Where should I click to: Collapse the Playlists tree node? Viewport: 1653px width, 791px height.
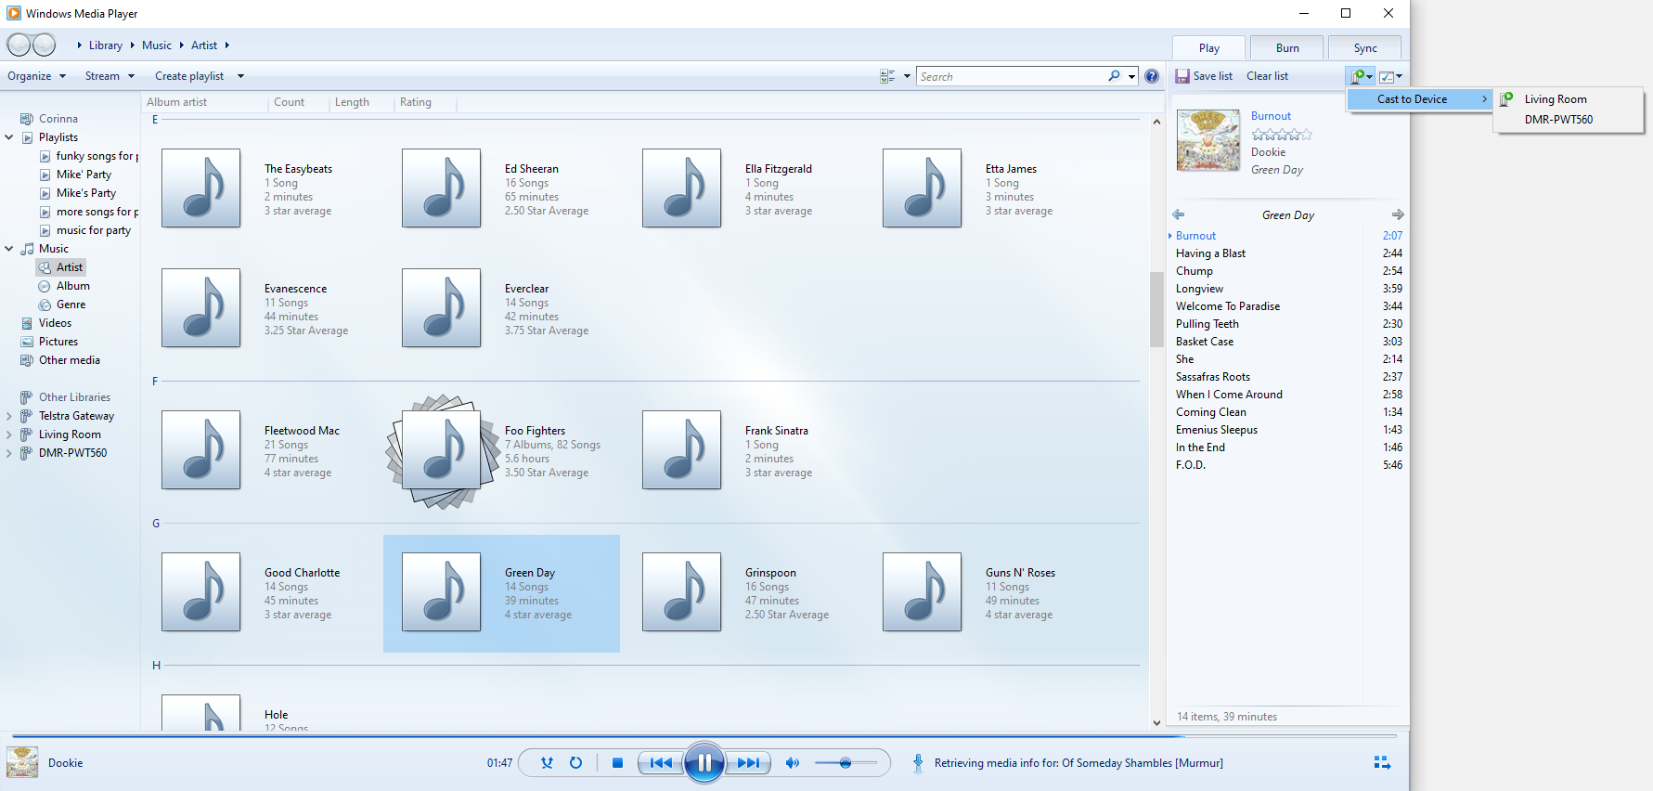pos(9,137)
